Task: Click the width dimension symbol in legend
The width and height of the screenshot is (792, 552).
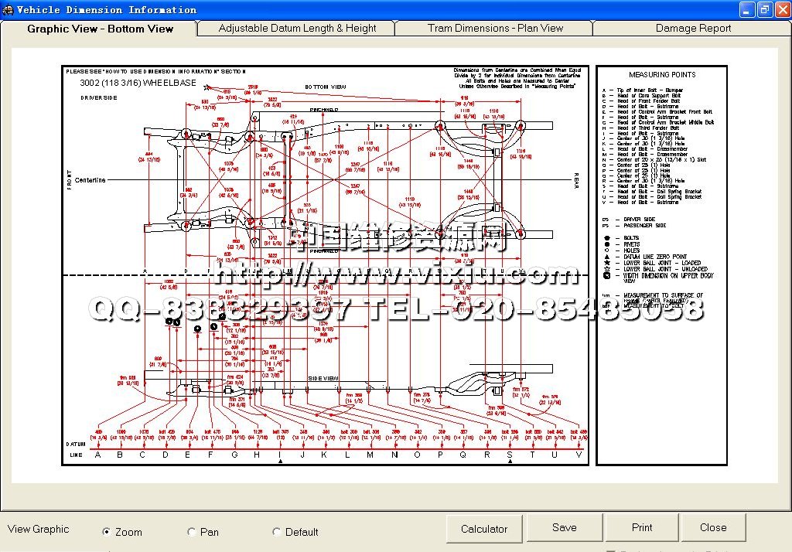Action: [x=606, y=275]
